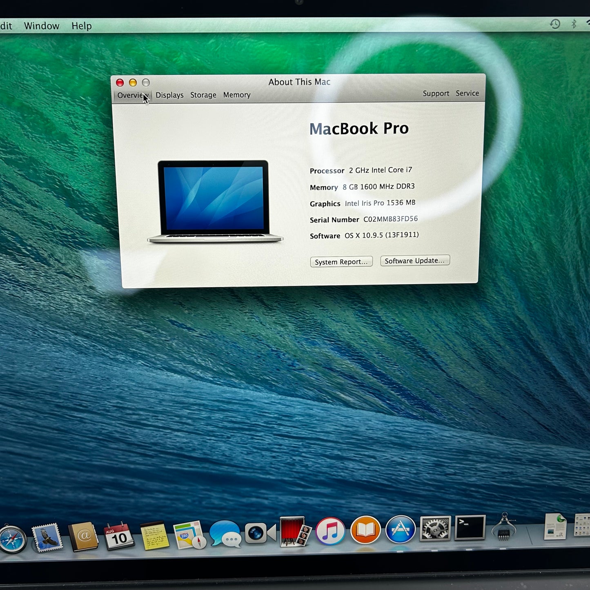This screenshot has height=590, width=590.
Task: Open the Window menu
Action: click(42, 26)
